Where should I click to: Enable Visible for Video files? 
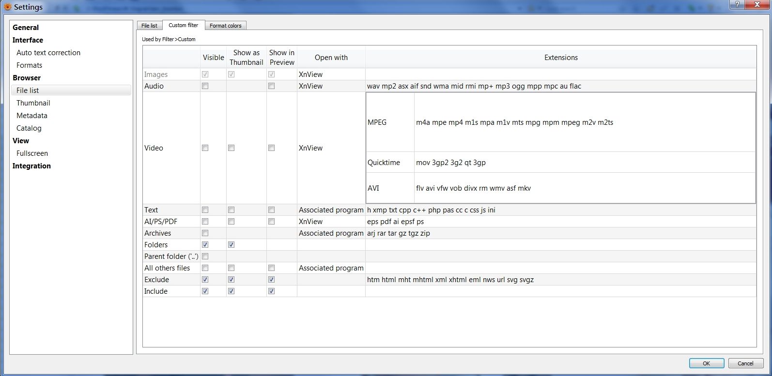(x=205, y=148)
